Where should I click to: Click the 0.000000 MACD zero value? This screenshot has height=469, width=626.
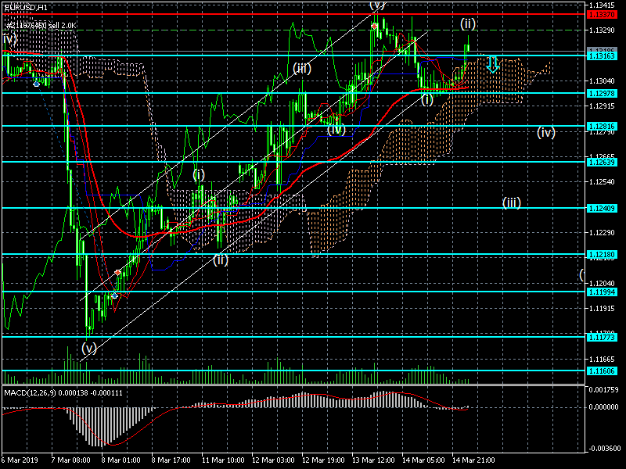pyautogui.click(x=603, y=407)
